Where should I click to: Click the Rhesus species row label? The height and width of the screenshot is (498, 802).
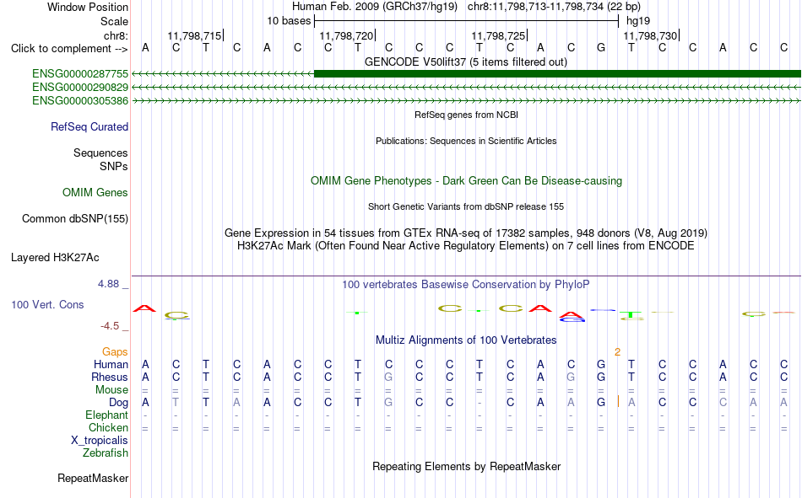tap(110, 377)
